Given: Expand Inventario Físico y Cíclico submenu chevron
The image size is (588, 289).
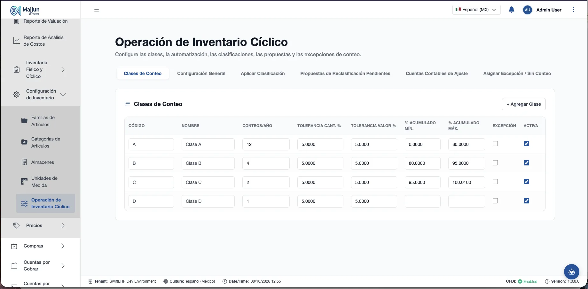Looking at the screenshot, I should coord(63,70).
